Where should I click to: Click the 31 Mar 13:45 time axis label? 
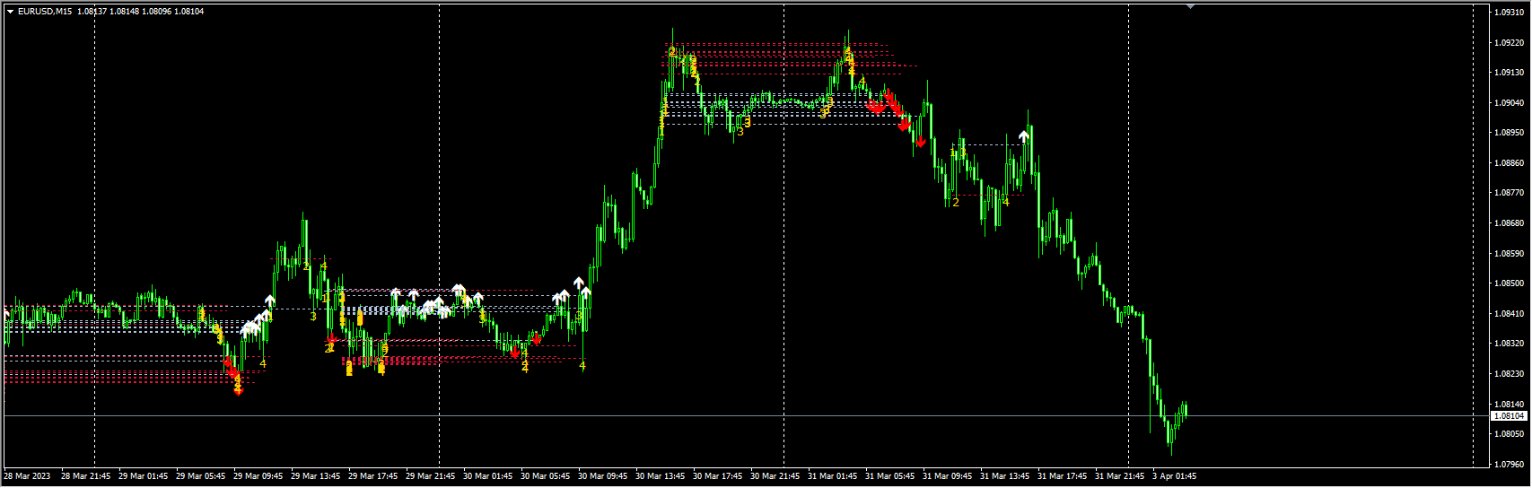coord(1004,476)
